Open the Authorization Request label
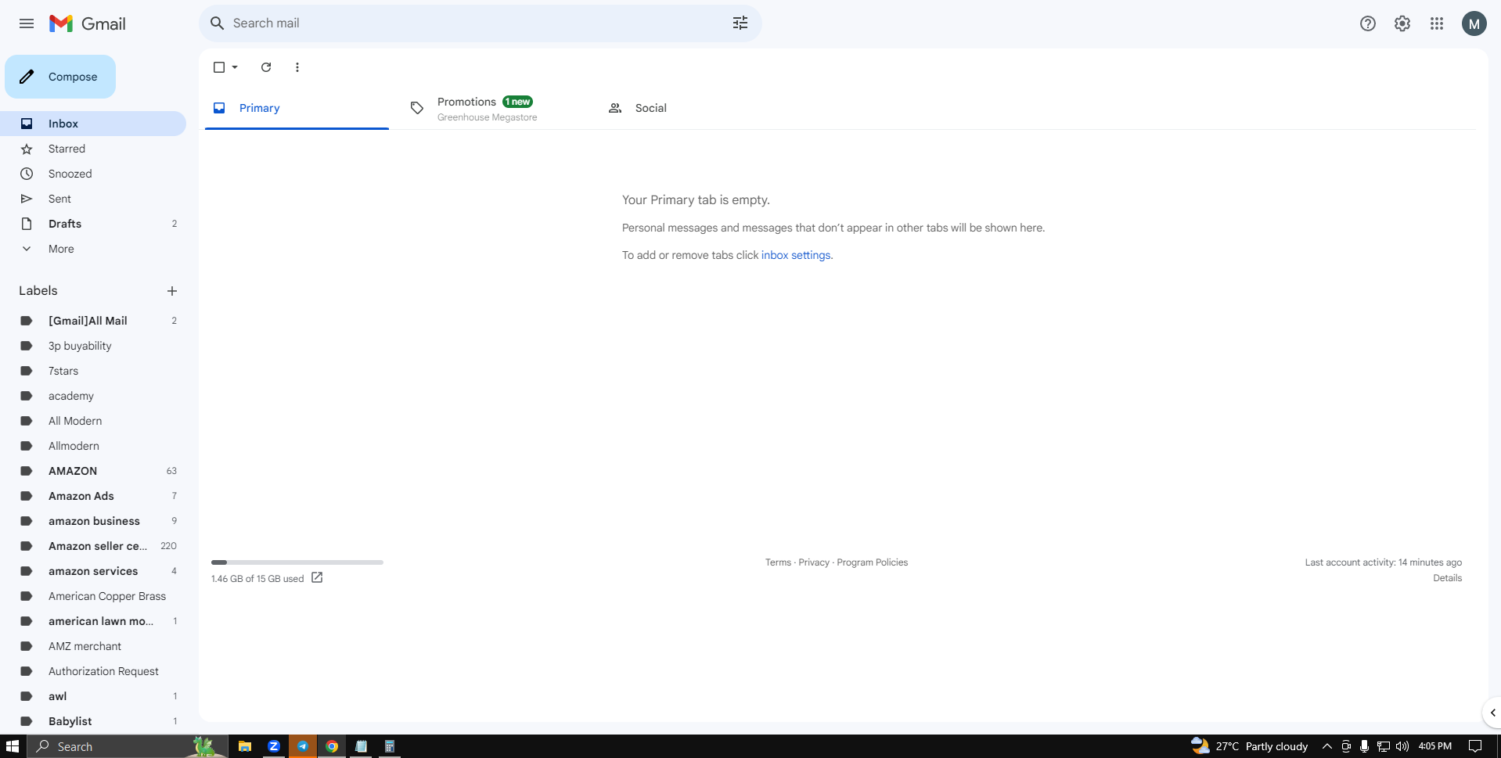 point(93,671)
